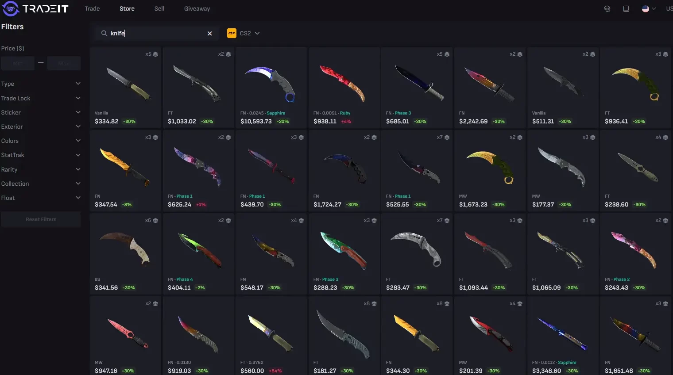
Task: Click the stack icon on the $334.82 Vanilla knife
Action: 155,54
